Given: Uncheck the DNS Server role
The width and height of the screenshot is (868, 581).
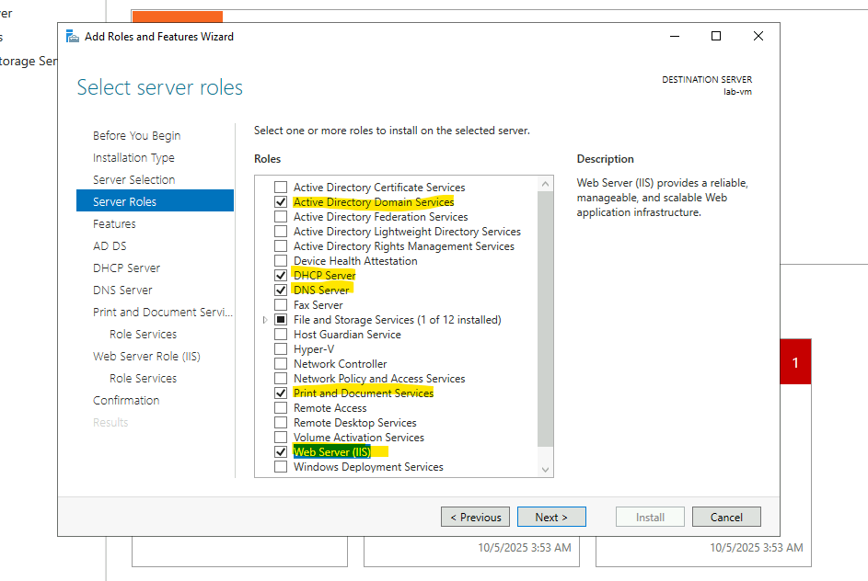Looking at the screenshot, I should coord(281,290).
